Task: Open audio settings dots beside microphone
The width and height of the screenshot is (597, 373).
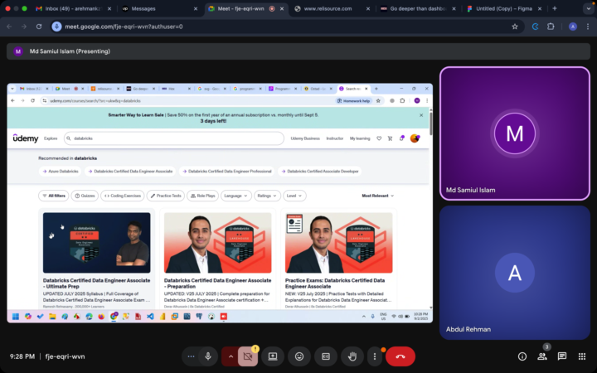Action: point(192,356)
